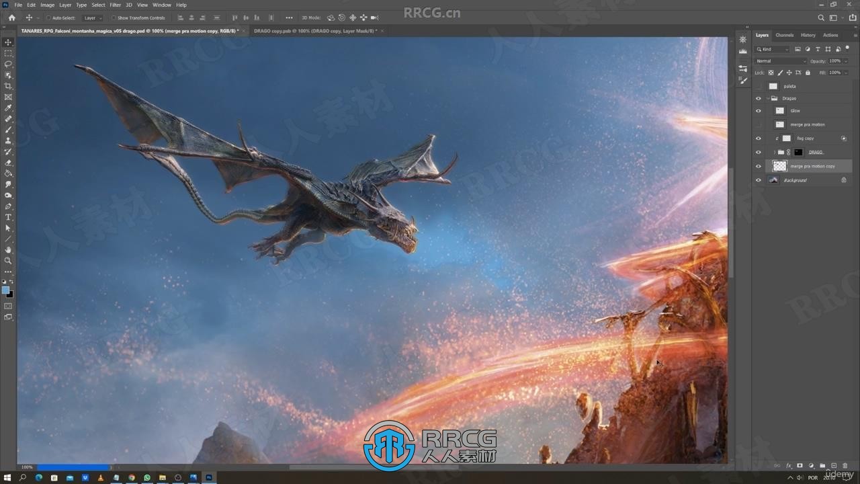The image size is (860, 484).
Task: Click the DRAGO layer mask thumbnail
Action: (x=798, y=153)
